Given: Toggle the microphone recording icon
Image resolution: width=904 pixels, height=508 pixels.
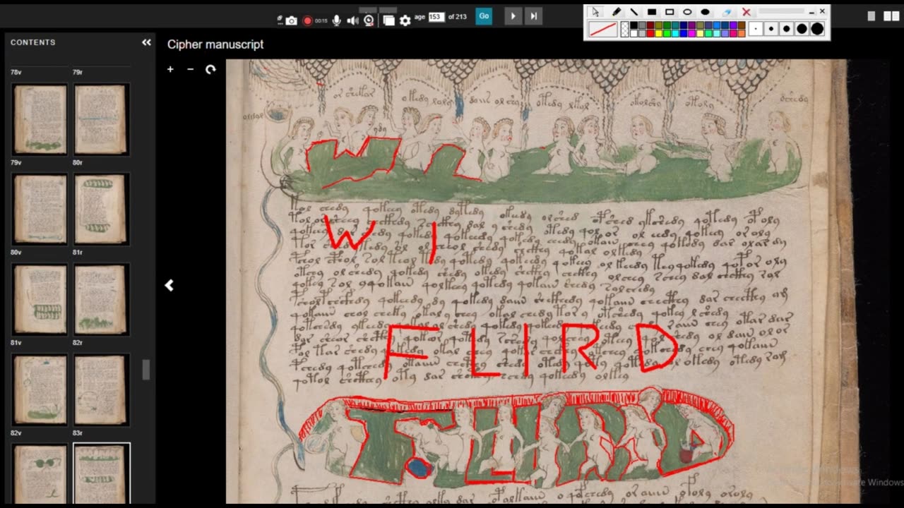Looking at the screenshot, I should pyautogui.click(x=337, y=20).
